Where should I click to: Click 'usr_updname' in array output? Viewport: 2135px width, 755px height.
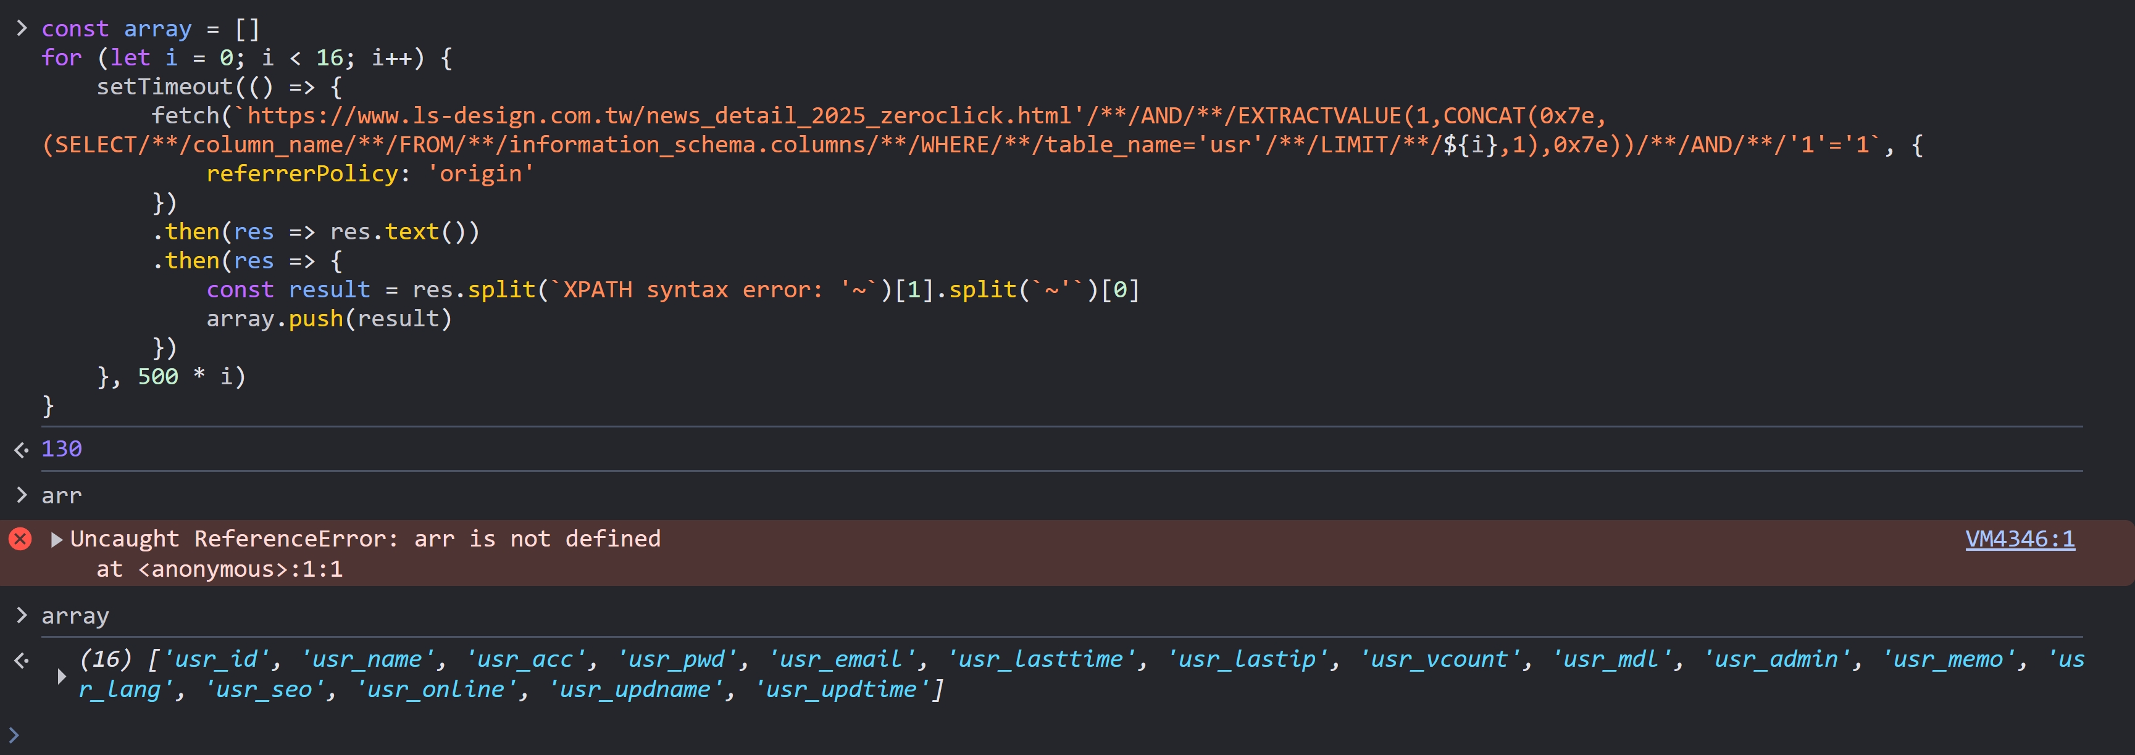[636, 689]
